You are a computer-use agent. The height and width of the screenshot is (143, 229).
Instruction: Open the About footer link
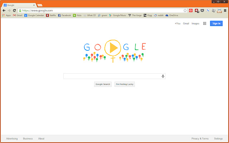click(41, 139)
